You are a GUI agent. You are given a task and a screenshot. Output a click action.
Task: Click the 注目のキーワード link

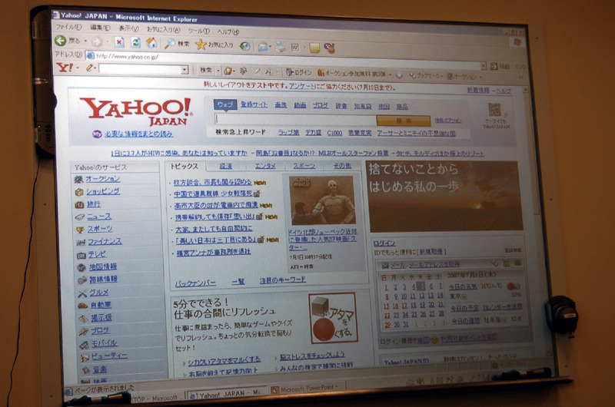coord(282,280)
